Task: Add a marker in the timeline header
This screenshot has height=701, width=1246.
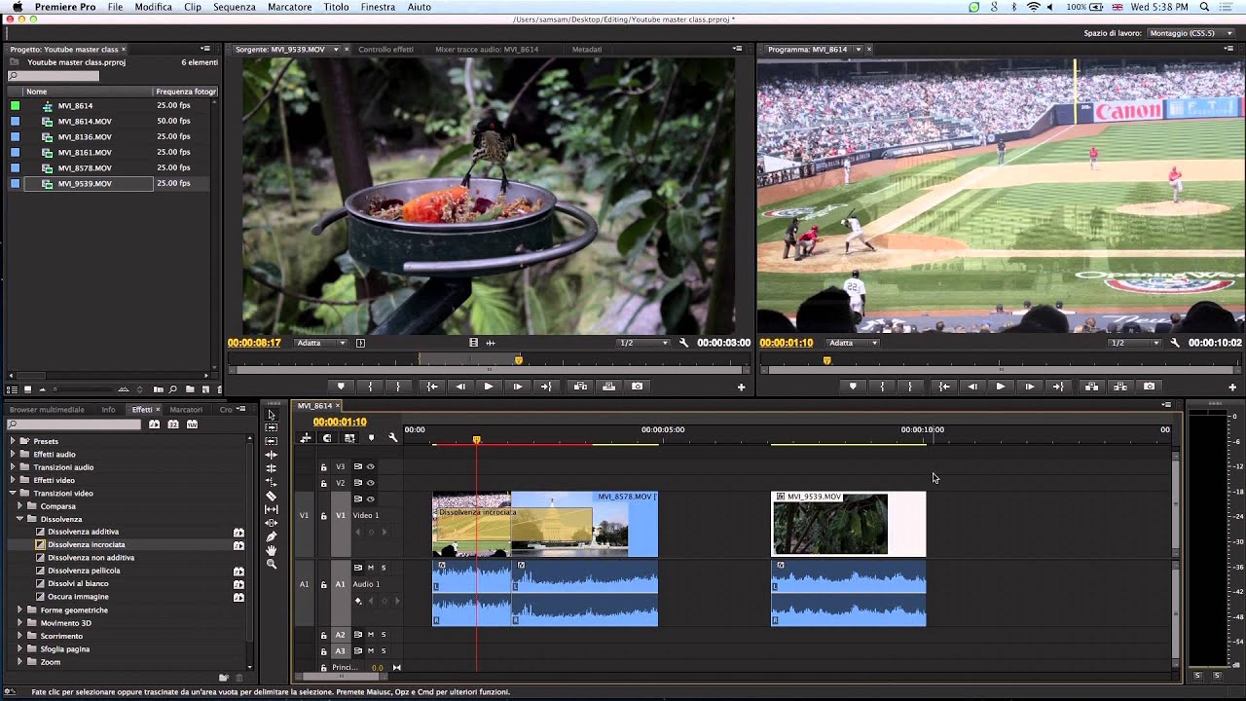Action: (x=371, y=438)
